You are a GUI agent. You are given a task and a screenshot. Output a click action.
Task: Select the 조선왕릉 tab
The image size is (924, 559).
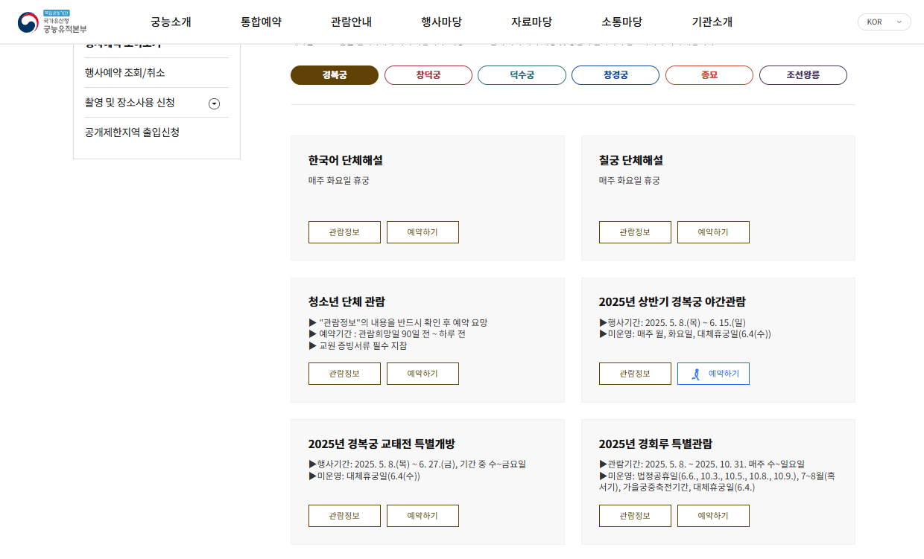pos(803,74)
